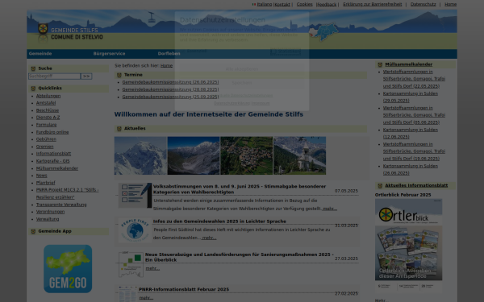
Task: Switch language to Italiano
Action: pos(265,4)
